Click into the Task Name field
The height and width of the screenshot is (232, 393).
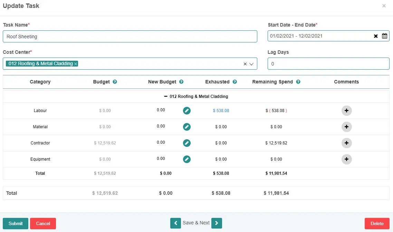point(130,37)
